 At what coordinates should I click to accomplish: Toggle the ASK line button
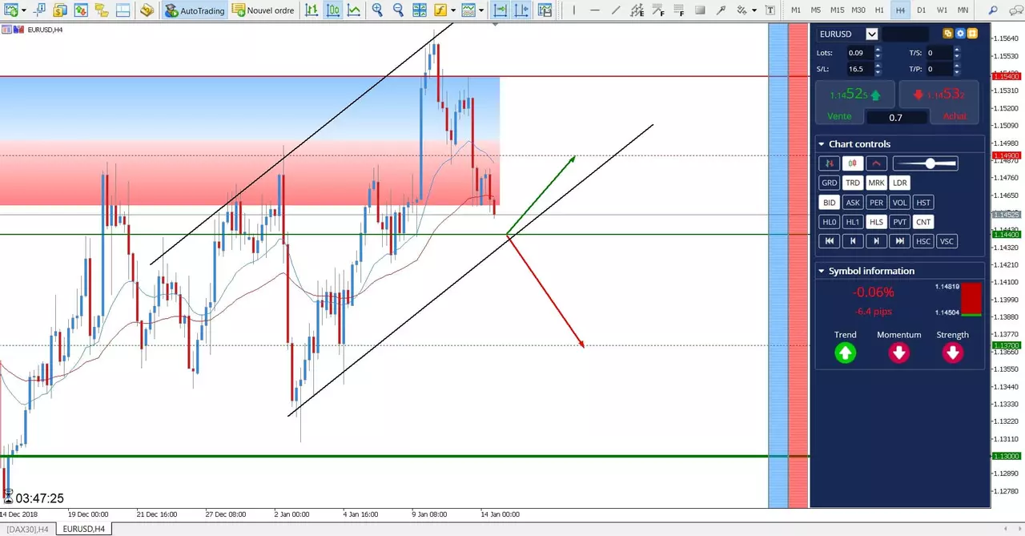point(853,203)
